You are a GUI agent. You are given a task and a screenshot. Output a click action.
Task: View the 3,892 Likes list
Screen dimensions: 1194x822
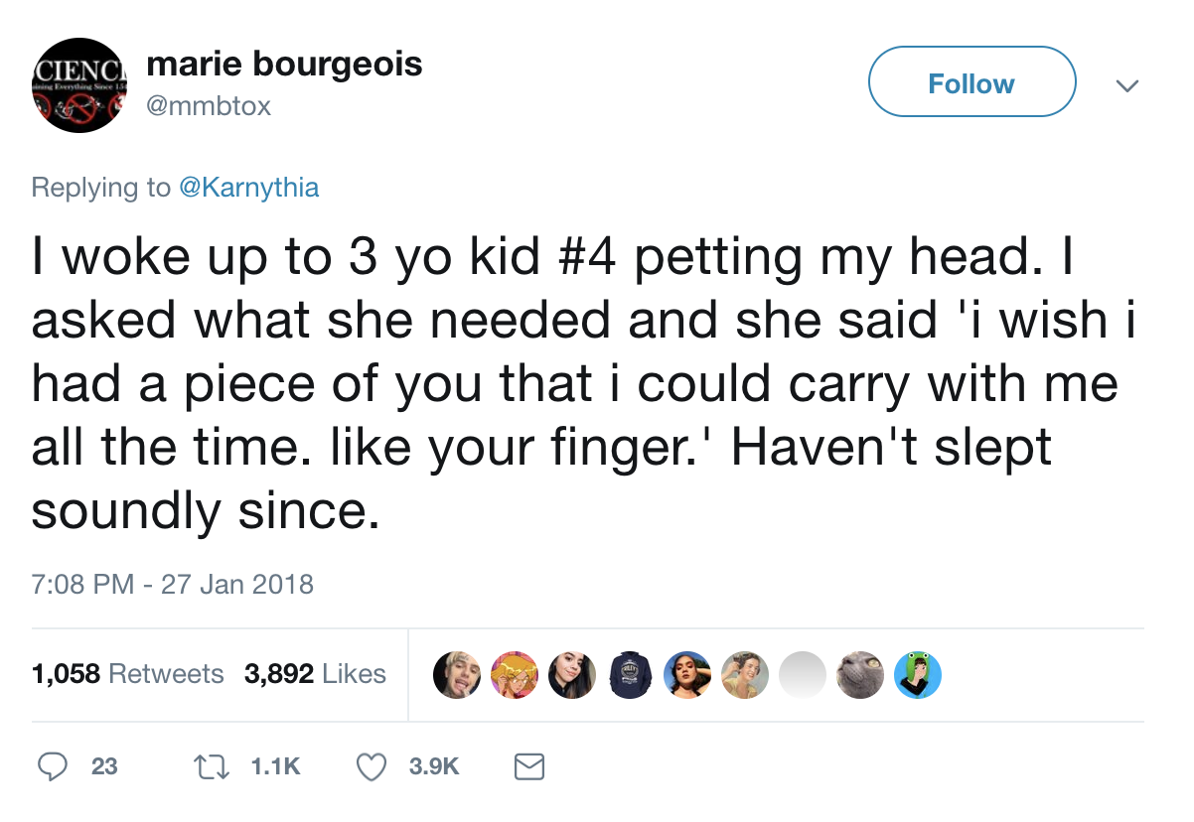315,674
